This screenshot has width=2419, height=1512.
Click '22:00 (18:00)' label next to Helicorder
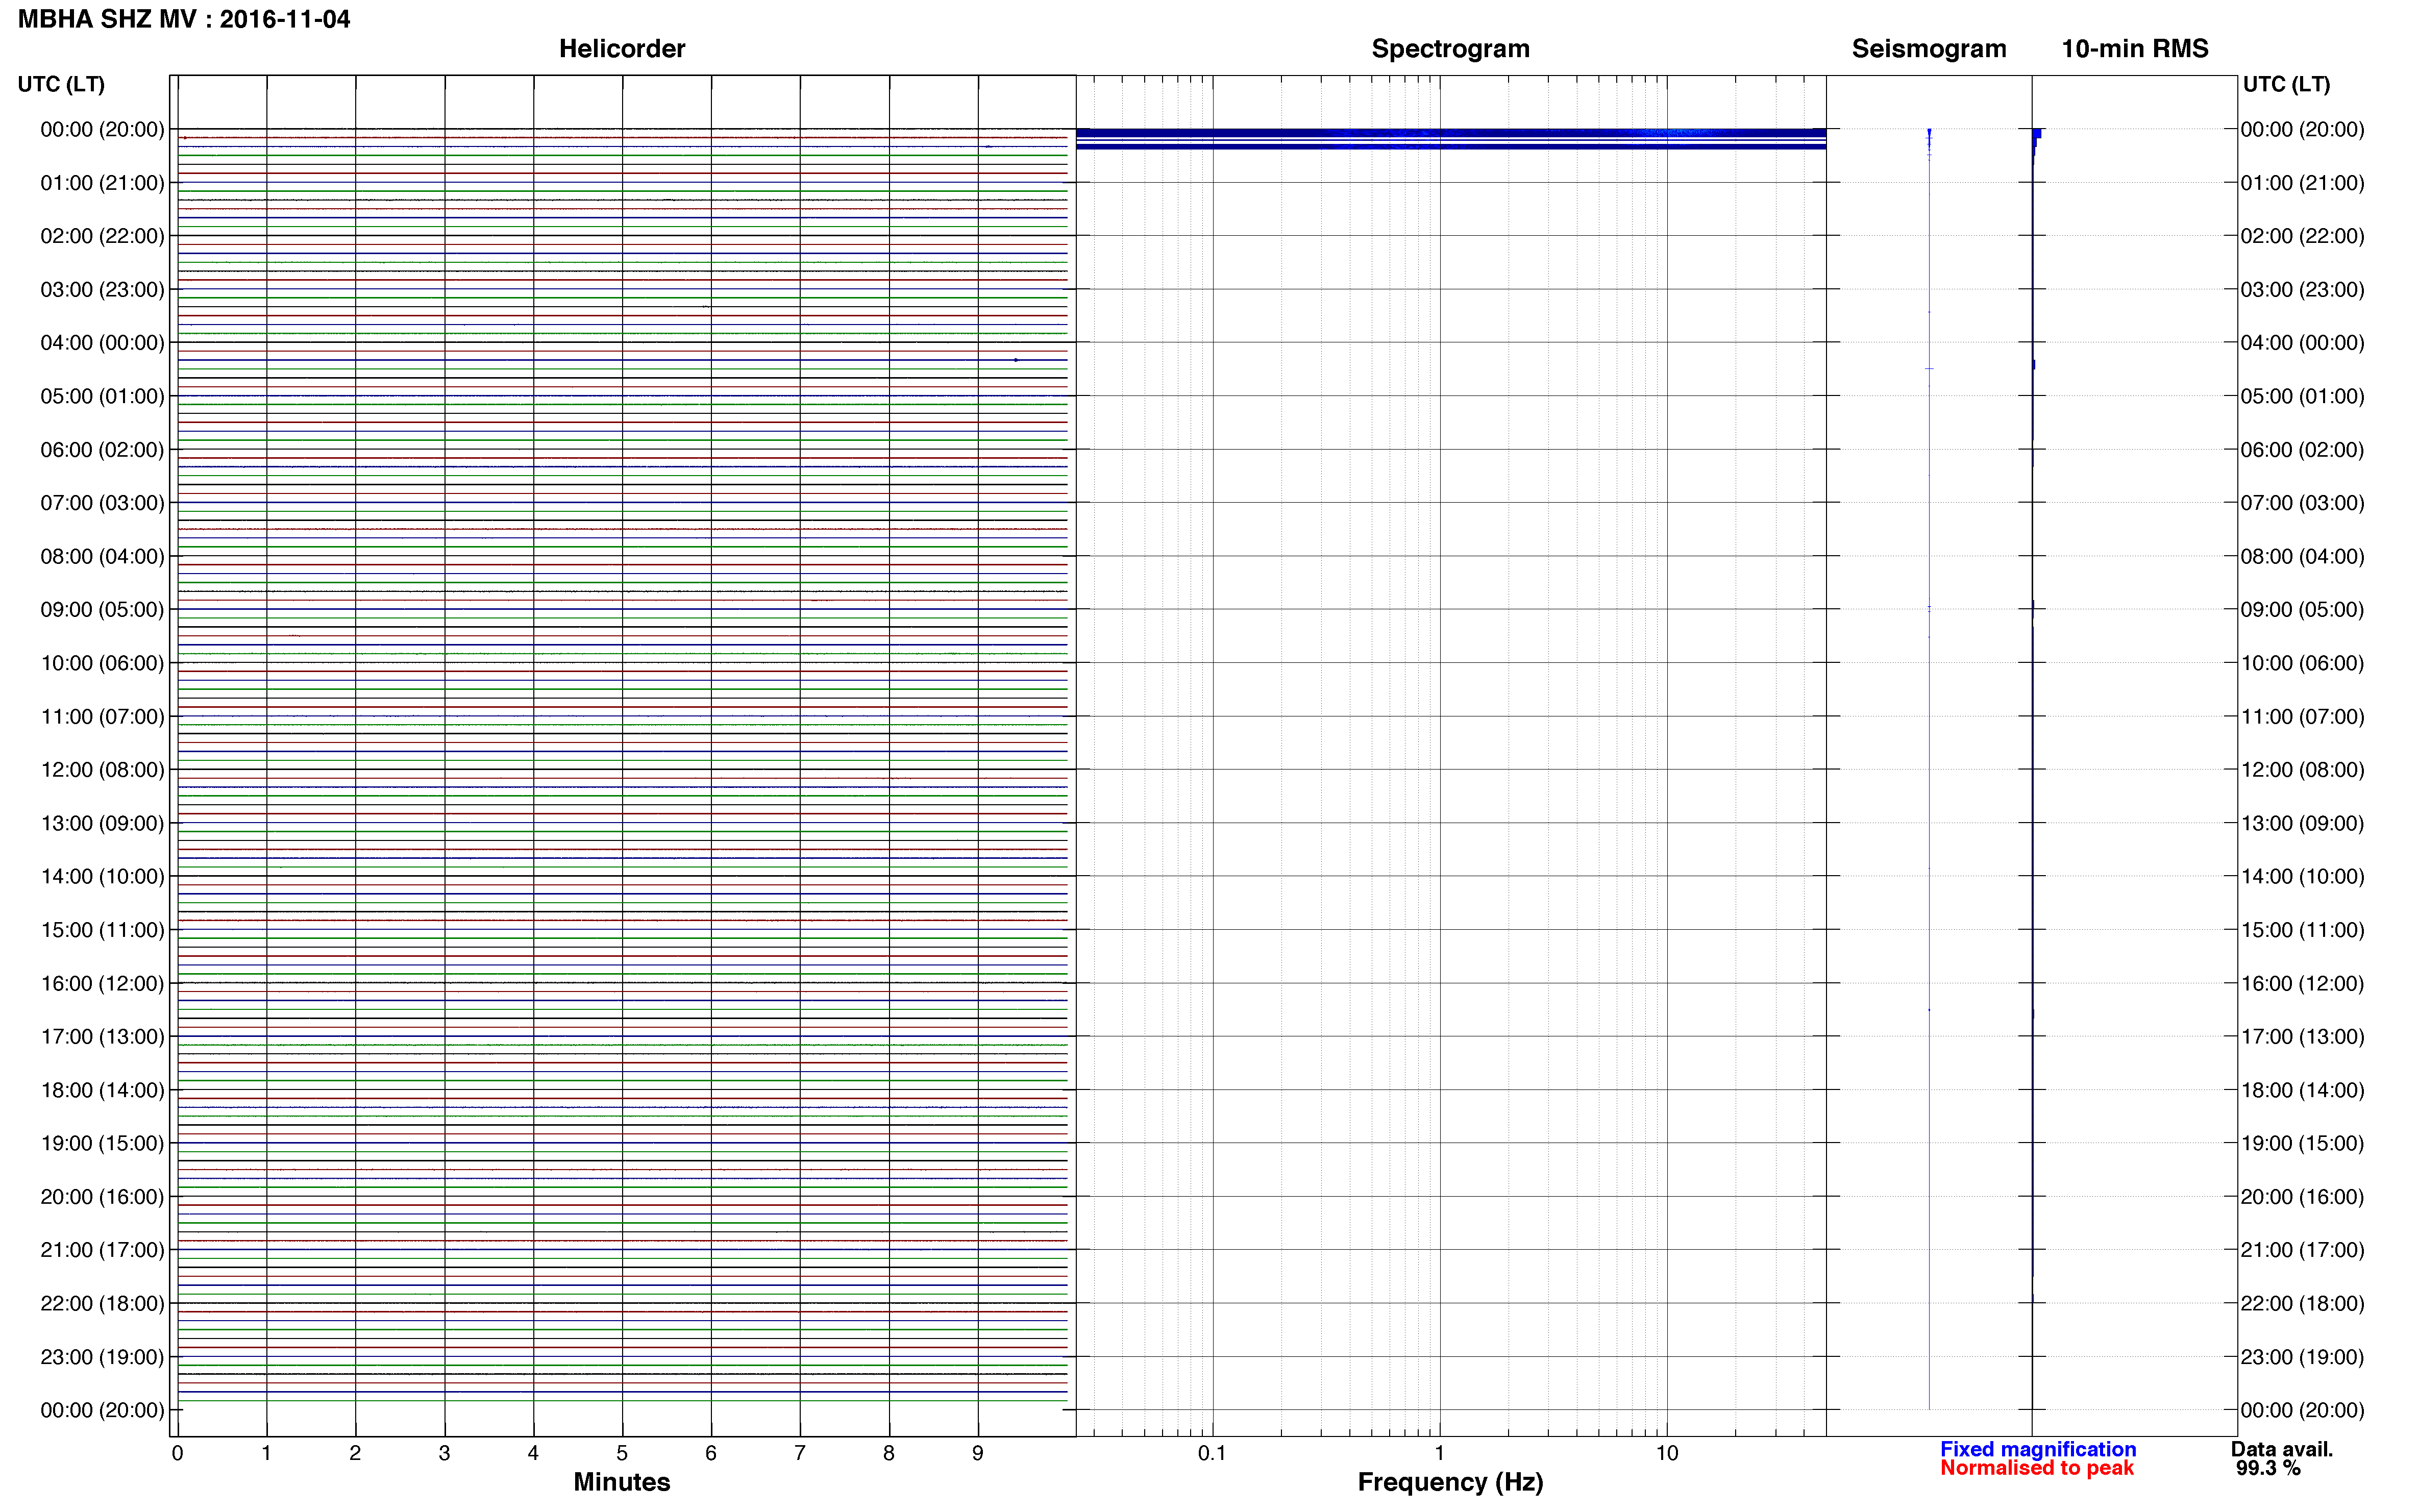coord(102,1304)
